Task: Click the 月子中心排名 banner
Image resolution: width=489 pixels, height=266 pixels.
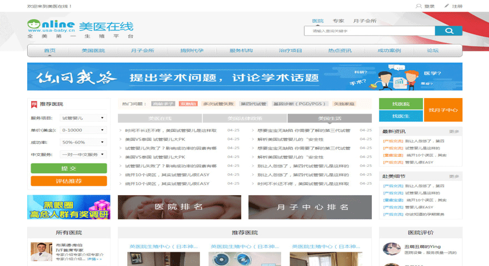Action: pos(310,207)
